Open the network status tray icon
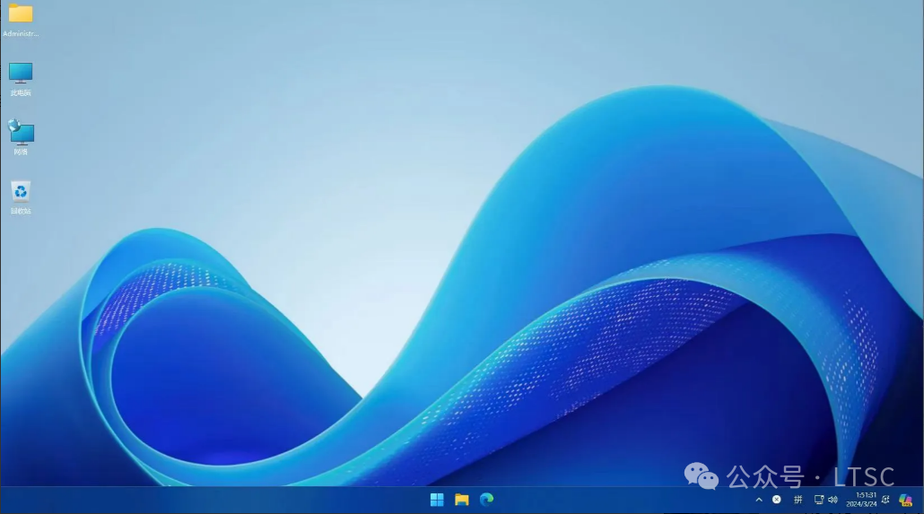 [818, 500]
